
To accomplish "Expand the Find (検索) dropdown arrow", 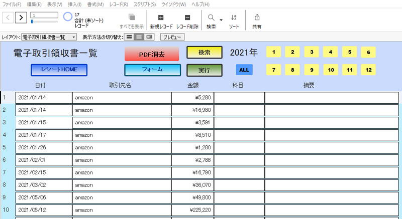I will (221, 20).
